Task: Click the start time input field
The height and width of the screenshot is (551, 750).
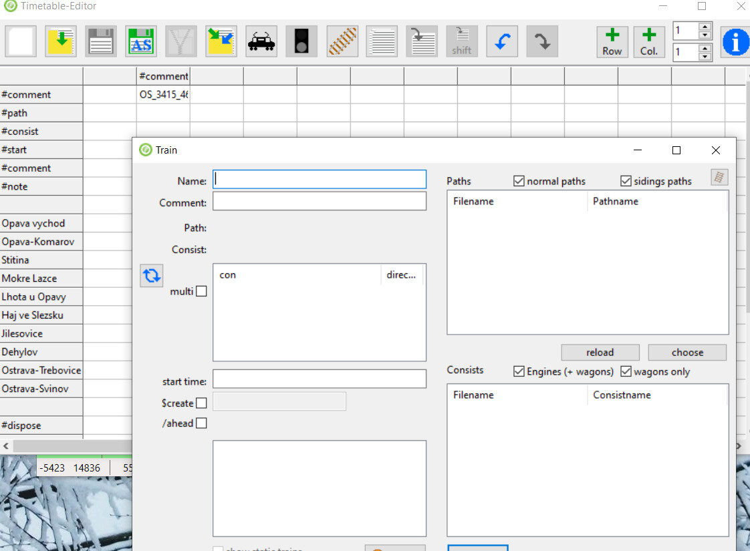Action: [x=319, y=379]
